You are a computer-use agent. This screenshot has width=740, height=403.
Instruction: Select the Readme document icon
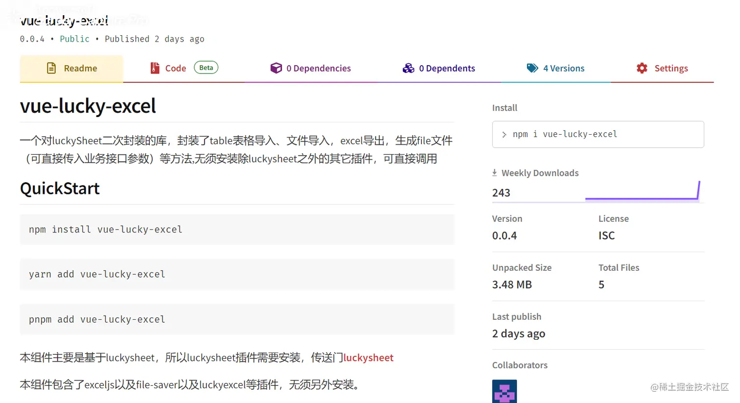coord(51,68)
